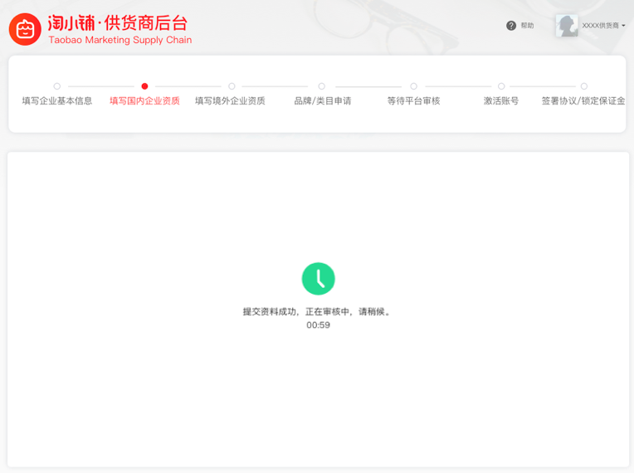The image size is (634, 473).
Task: Click the supplier avatar picture
Action: pyautogui.click(x=567, y=26)
